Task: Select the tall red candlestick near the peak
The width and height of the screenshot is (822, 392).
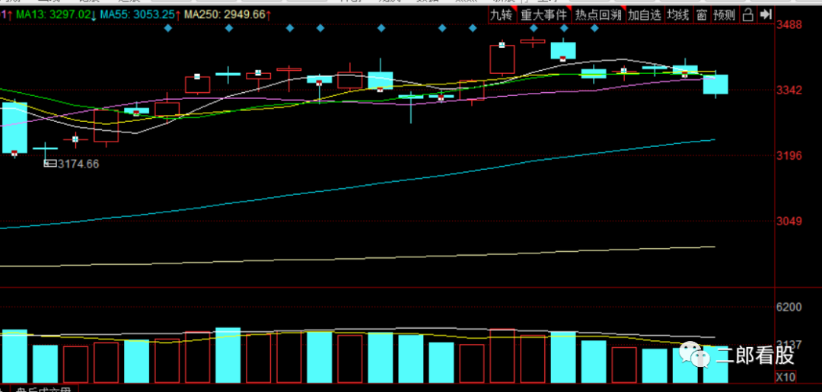Action: (502, 59)
